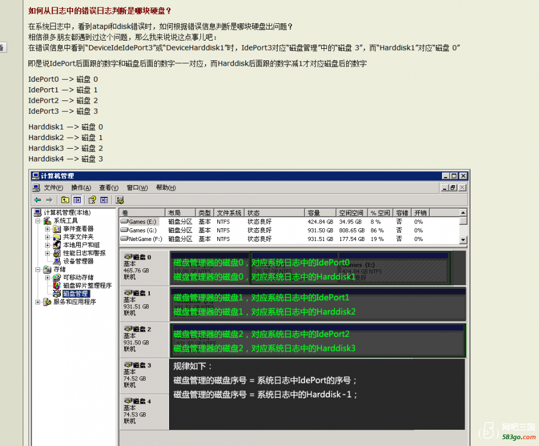This screenshot has width=539, height=446.
Task: Sort by the 容错 column header
Action: (402, 213)
